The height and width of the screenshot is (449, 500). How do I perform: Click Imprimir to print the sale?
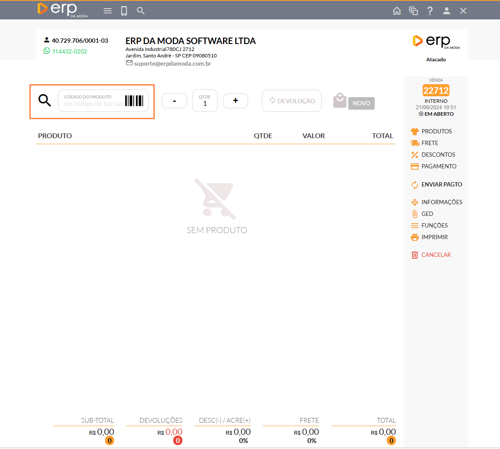click(x=434, y=237)
